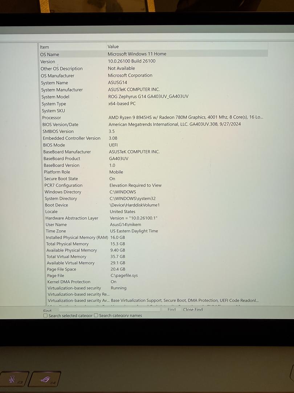Select the OS Name row
The image size is (294, 393).
[154, 54]
